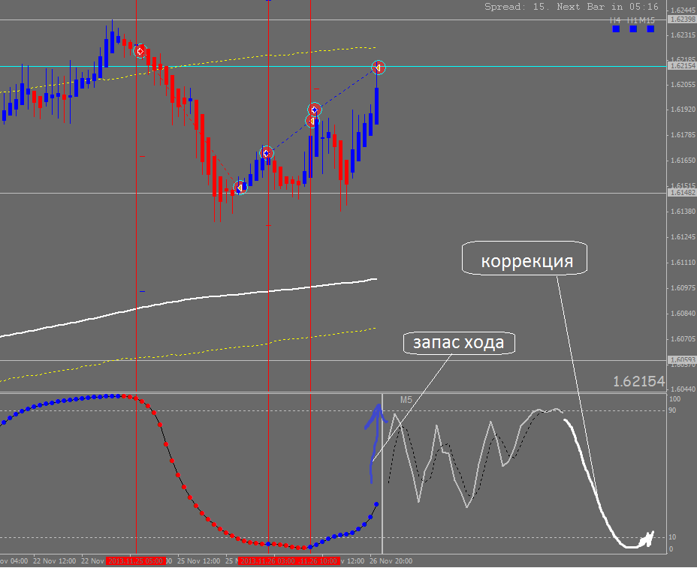Click the 25 Nov 12:00 time axis label
The width and height of the screenshot is (697, 568).
pyautogui.click(x=199, y=561)
